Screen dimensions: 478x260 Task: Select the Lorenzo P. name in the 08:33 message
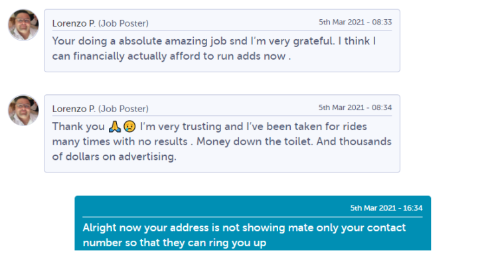click(74, 23)
